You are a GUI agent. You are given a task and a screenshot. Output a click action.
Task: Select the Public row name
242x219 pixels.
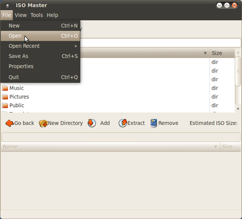point(17,105)
